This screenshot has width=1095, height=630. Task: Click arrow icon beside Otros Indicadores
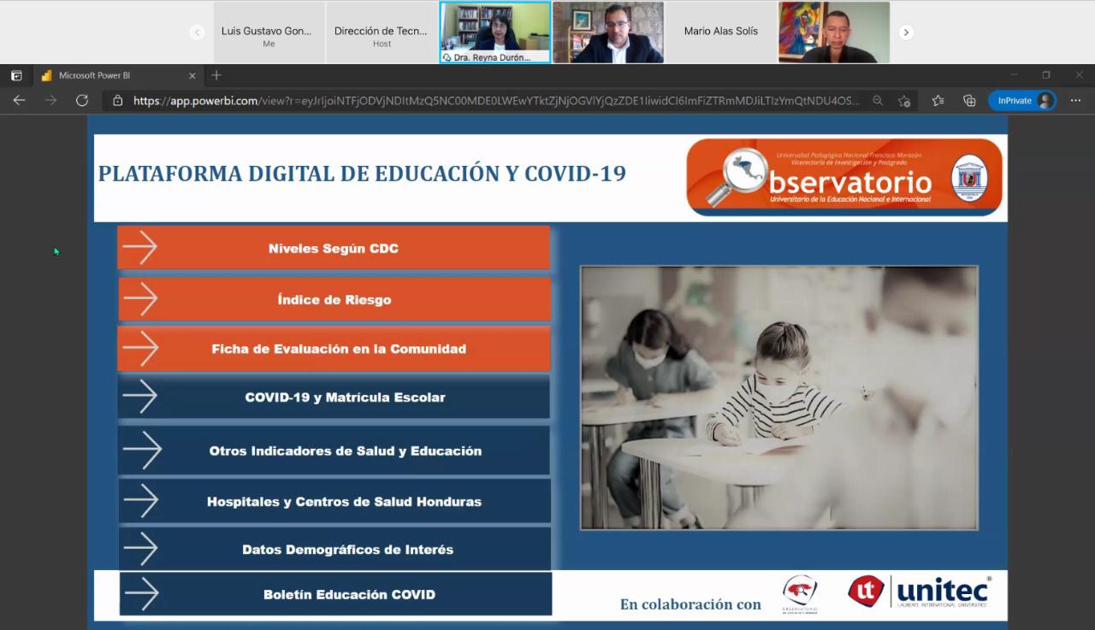click(142, 450)
